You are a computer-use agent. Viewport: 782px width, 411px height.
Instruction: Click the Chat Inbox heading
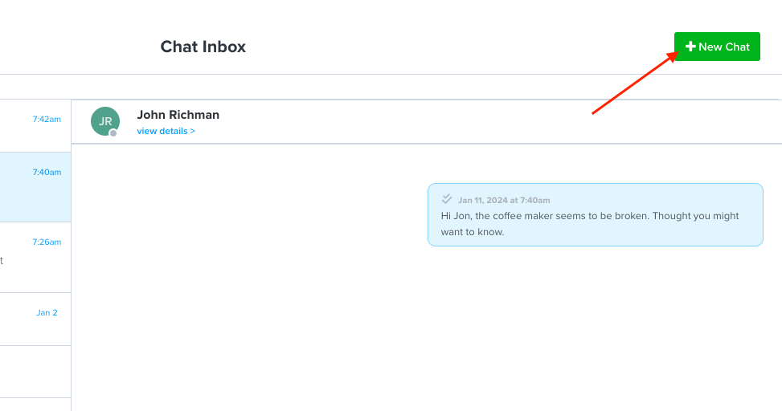(x=203, y=47)
